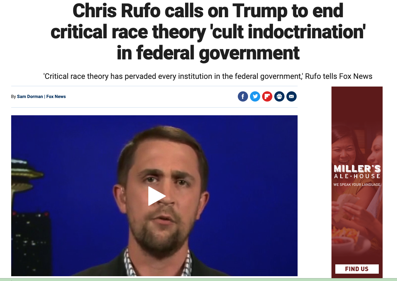Open the Fox News byline link
This screenshot has width=397, height=281.
(56, 96)
